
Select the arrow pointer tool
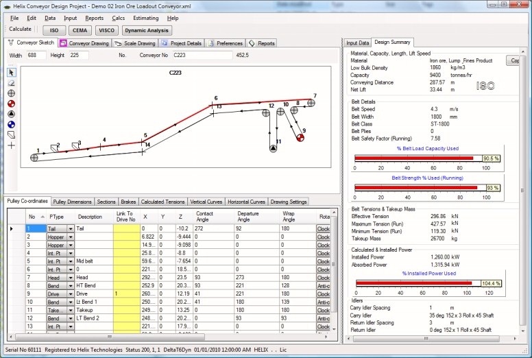(11, 72)
